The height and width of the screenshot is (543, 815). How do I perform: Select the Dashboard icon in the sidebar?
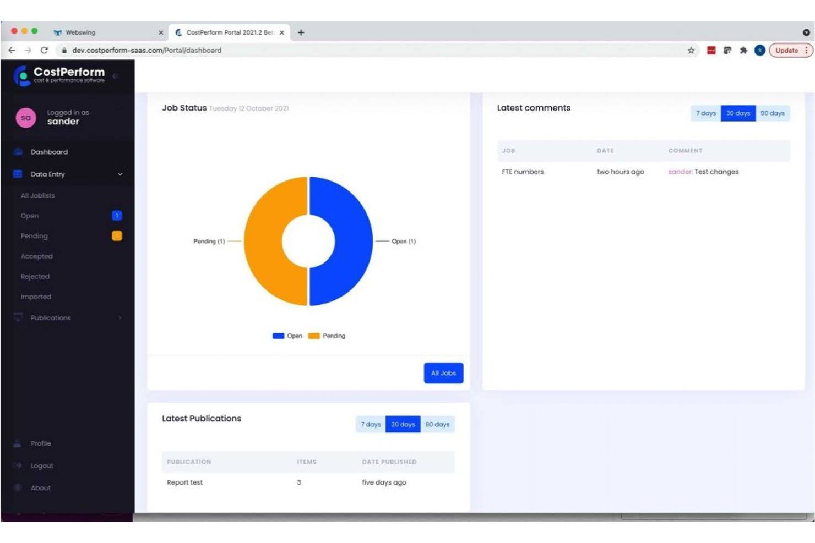coord(19,152)
